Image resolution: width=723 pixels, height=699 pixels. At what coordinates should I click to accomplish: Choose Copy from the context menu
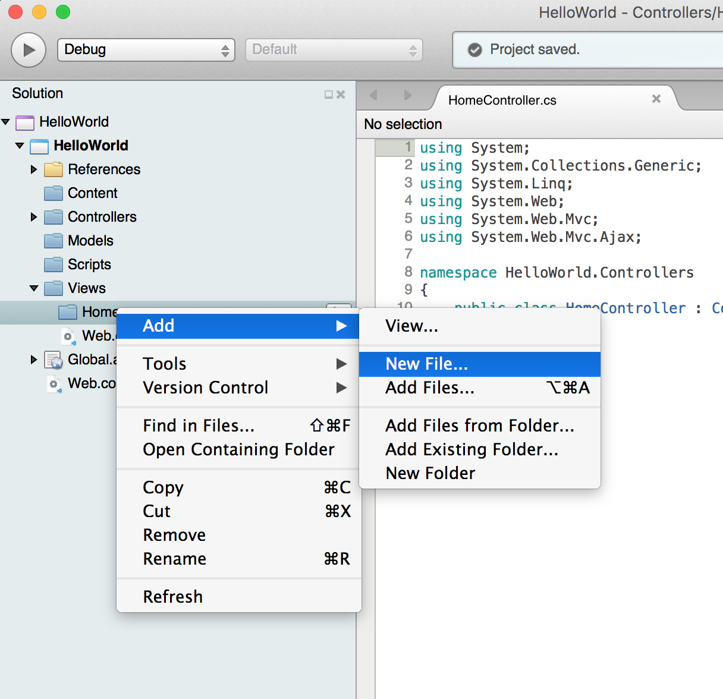(x=238, y=487)
